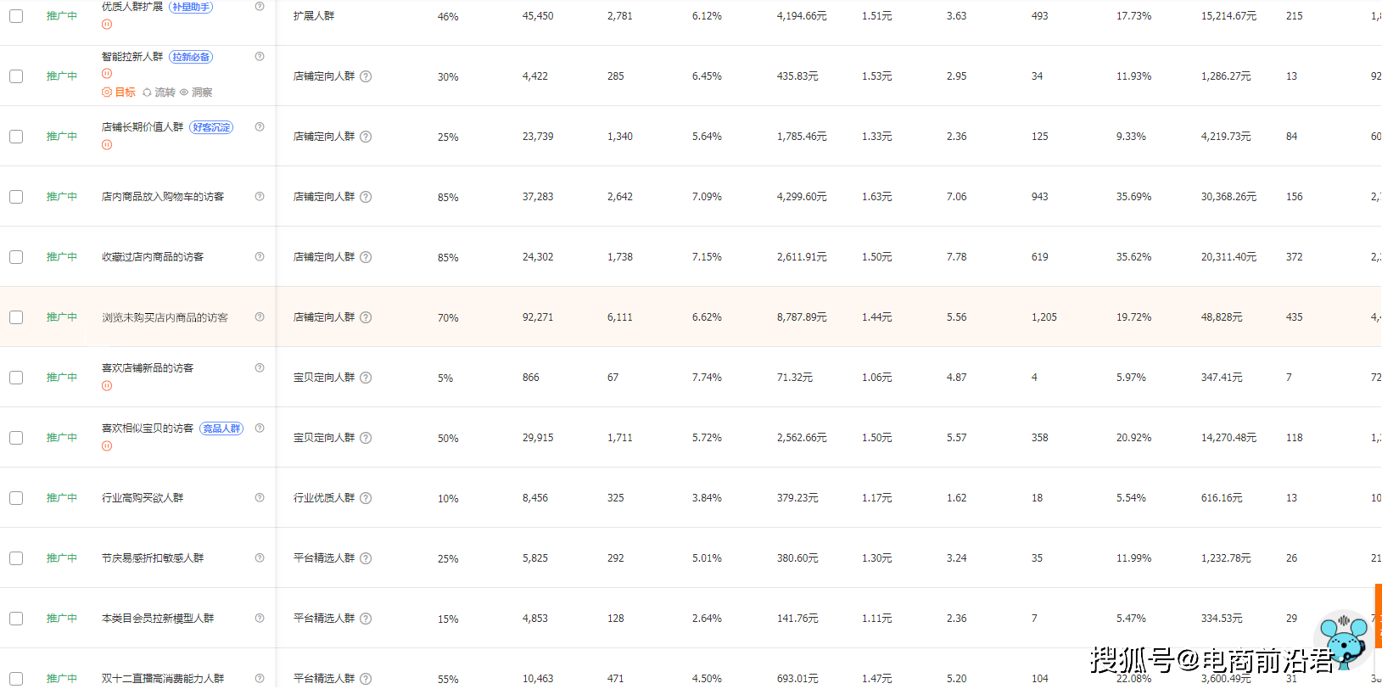Open 目标 settings for 智能拉新人群

click(x=119, y=92)
